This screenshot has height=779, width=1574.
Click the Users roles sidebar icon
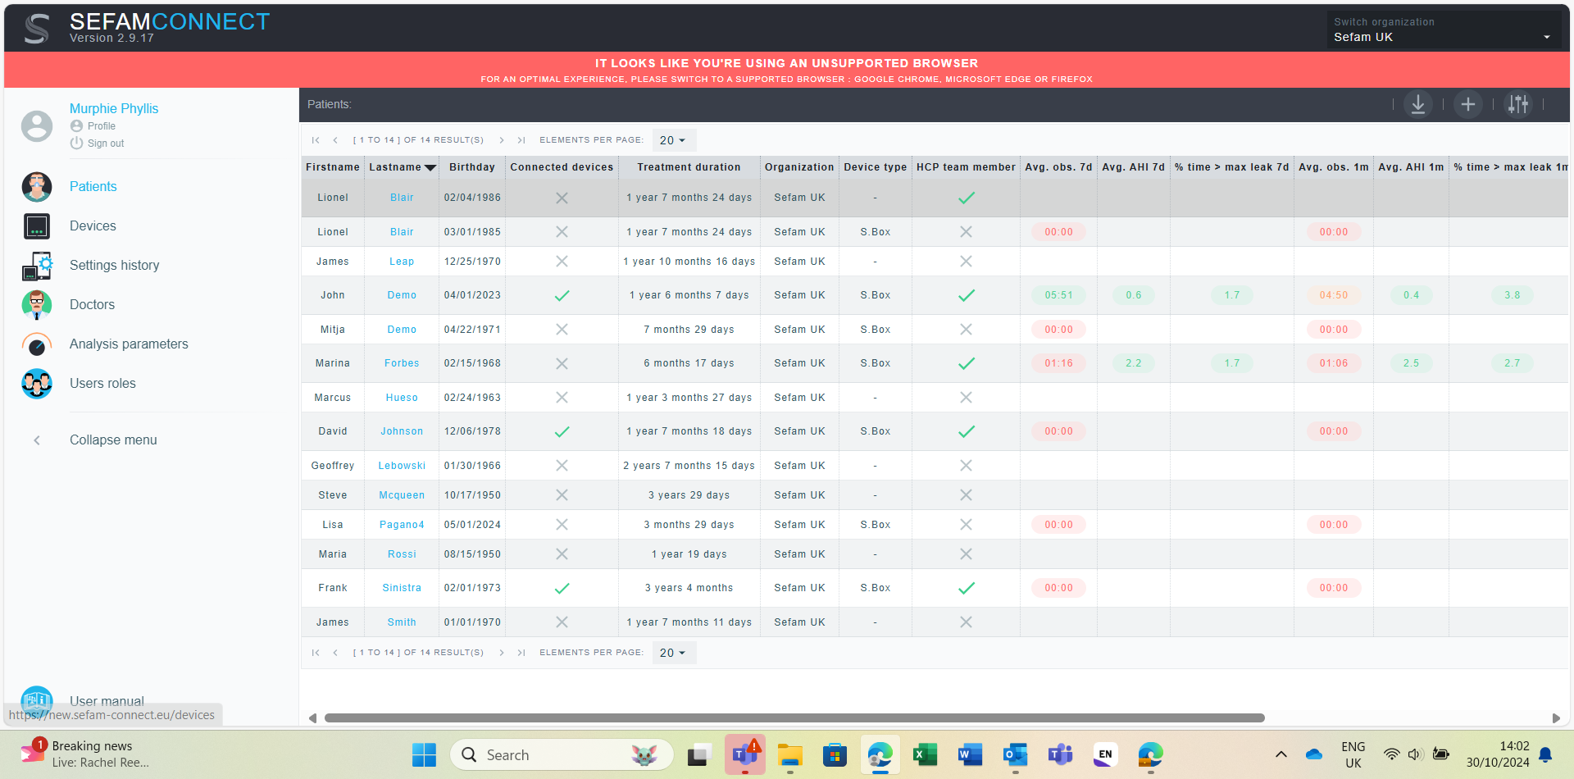coord(37,384)
